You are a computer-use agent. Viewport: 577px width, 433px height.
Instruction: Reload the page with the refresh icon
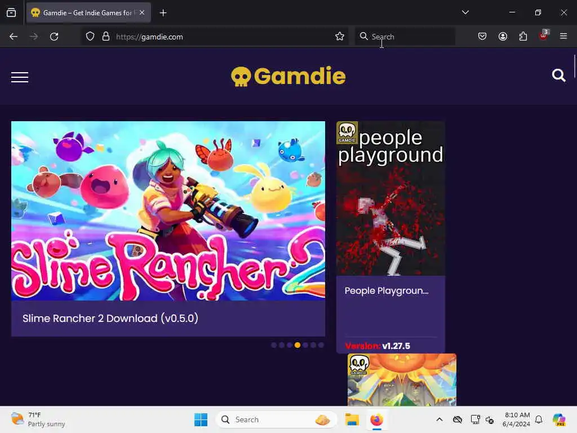[x=54, y=37]
